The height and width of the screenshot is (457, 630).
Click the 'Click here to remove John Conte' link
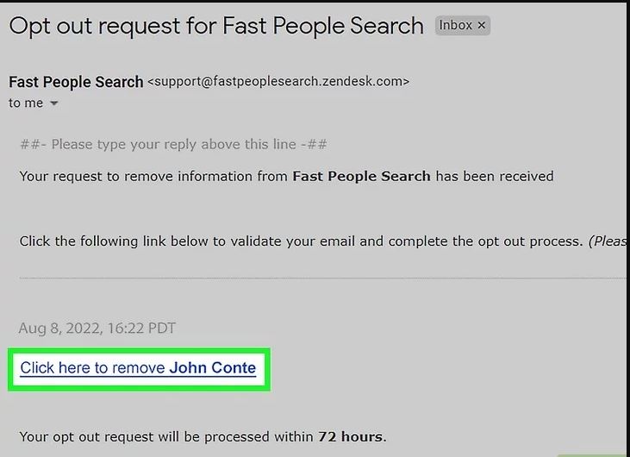pyautogui.click(x=138, y=368)
